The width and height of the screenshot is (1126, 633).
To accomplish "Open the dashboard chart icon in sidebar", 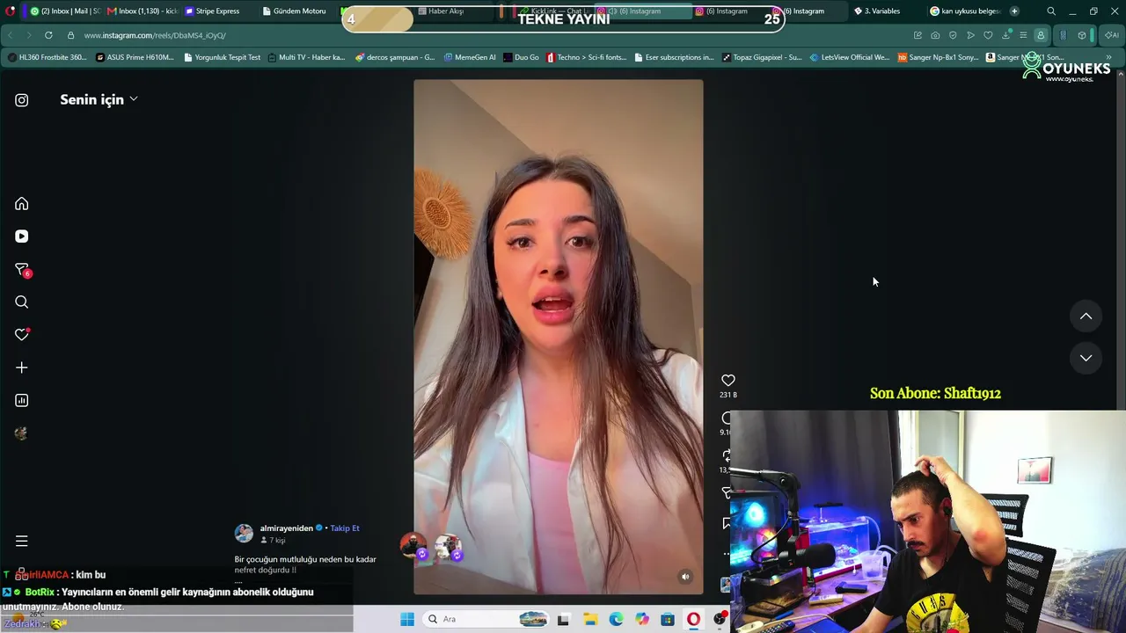I will 22,401.
